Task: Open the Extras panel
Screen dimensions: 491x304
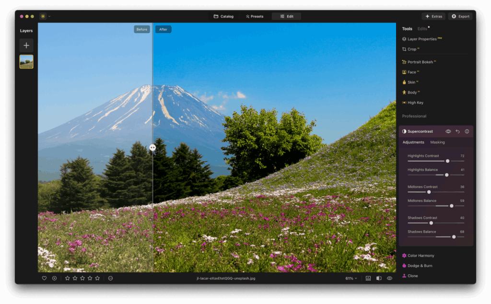Action: (433, 16)
